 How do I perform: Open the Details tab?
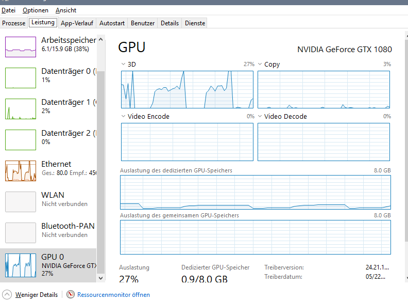[x=169, y=23]
